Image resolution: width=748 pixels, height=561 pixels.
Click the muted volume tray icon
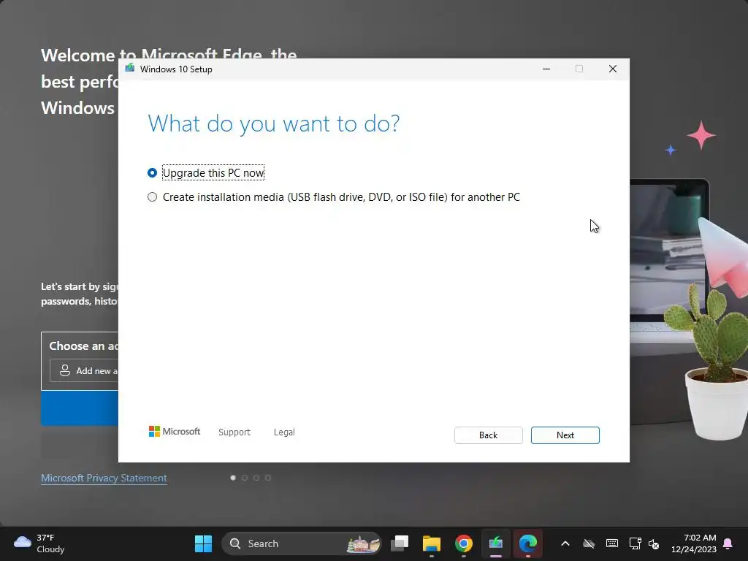654,543
